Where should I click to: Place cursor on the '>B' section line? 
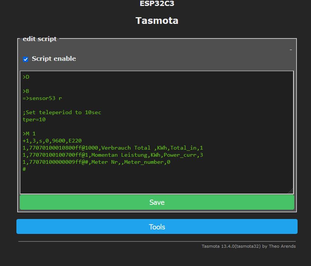coord(26,91)
